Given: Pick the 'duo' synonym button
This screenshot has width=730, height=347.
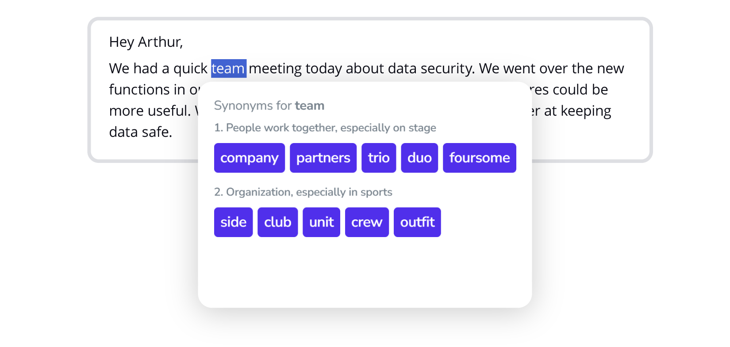Looking at the screenshot, I should coord(419,158).
